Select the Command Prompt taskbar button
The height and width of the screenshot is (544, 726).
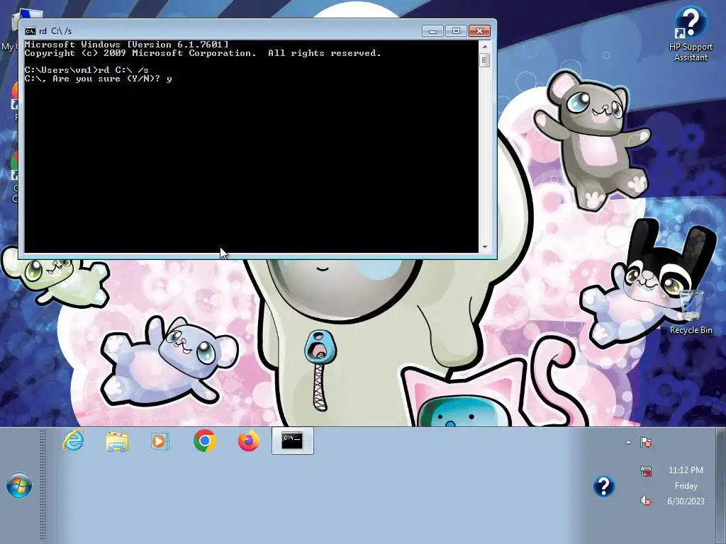292,441
